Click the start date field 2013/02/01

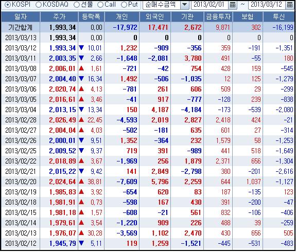[210, 5]
